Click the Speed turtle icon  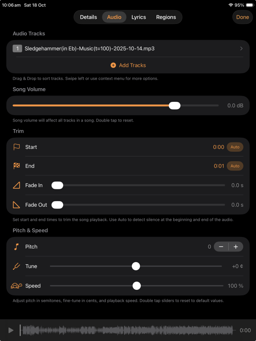[17, 286]
